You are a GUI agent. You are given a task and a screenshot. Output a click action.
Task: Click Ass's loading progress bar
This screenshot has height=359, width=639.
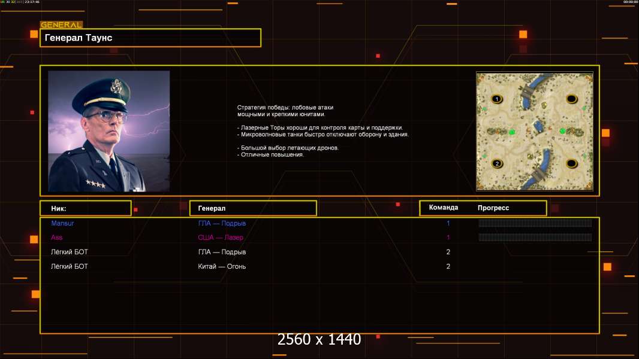535,238
